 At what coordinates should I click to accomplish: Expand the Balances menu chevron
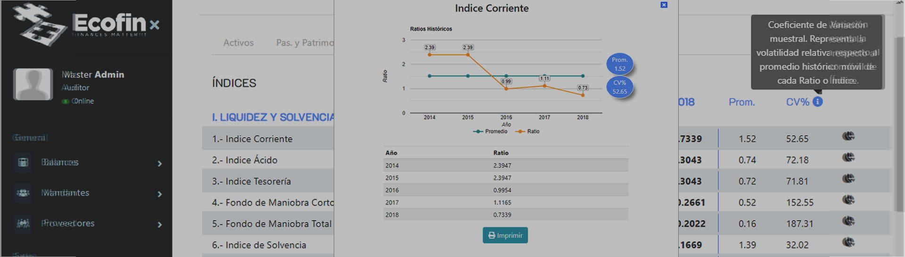(160, 164)
